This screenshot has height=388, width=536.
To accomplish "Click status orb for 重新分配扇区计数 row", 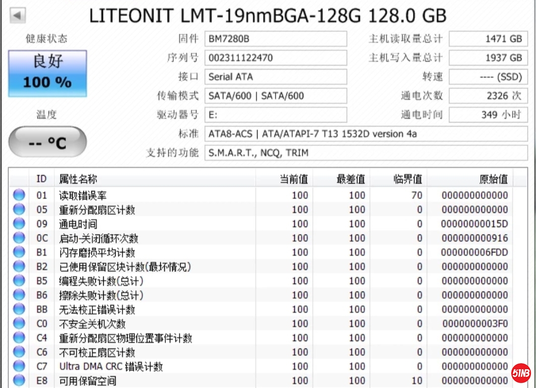I will pos(19,210).
